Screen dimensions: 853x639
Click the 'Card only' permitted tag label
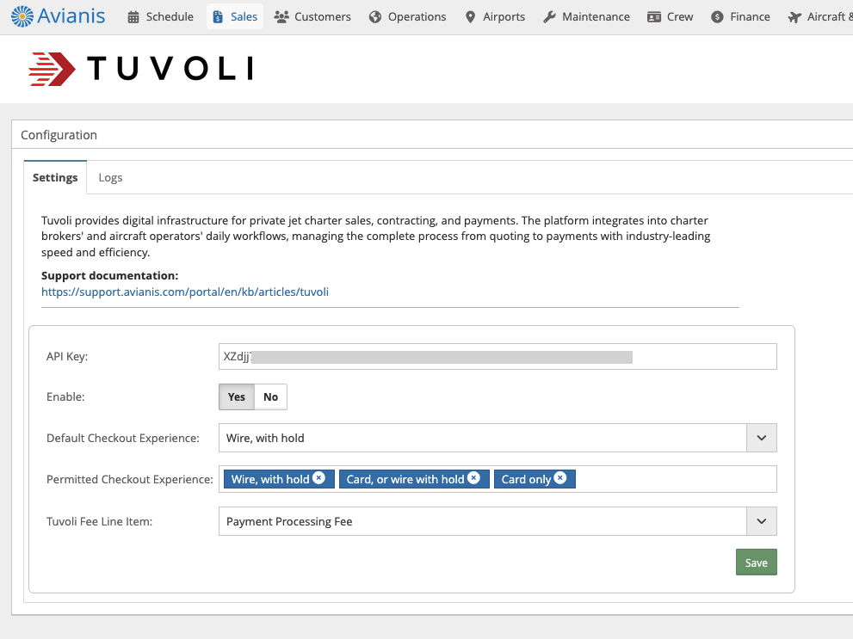click(526, 479)
